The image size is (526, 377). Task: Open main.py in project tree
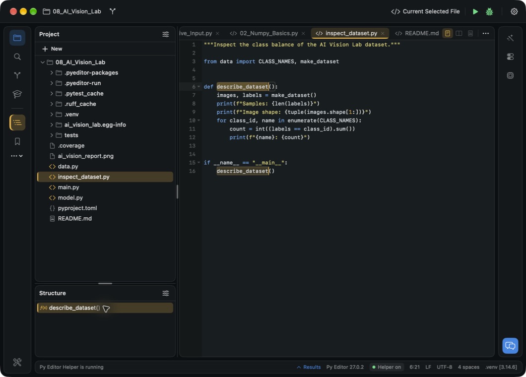click(105, 187)
